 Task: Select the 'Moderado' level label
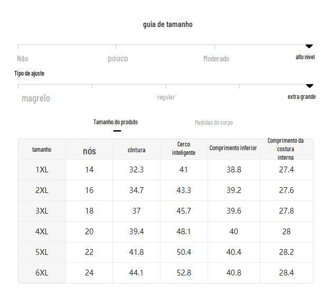(216, 59)
